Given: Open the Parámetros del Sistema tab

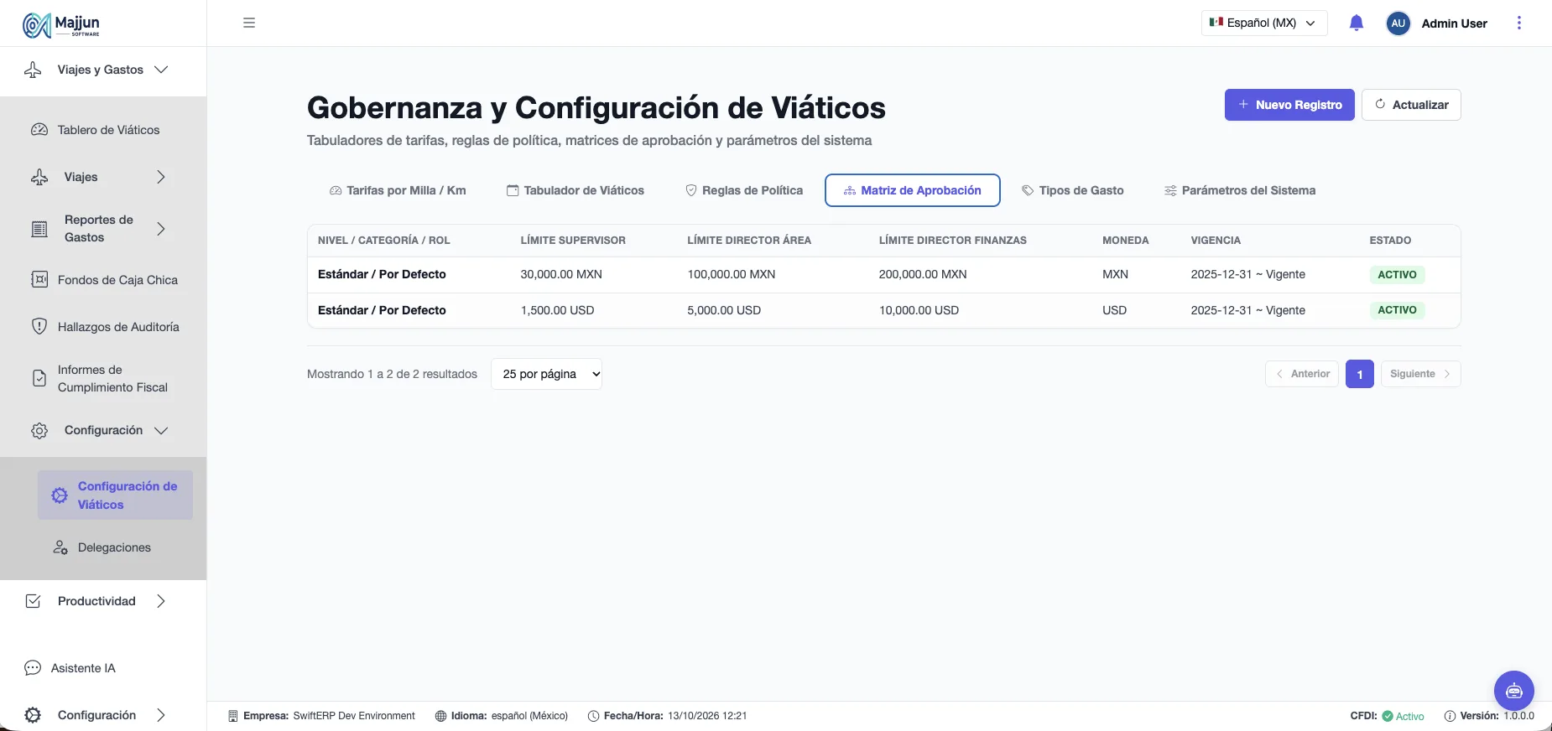Looking at the screenshot, I should [x=1240, y=190].
